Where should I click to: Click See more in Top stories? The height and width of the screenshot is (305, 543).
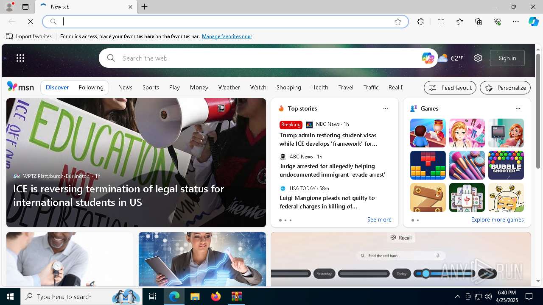379,219
